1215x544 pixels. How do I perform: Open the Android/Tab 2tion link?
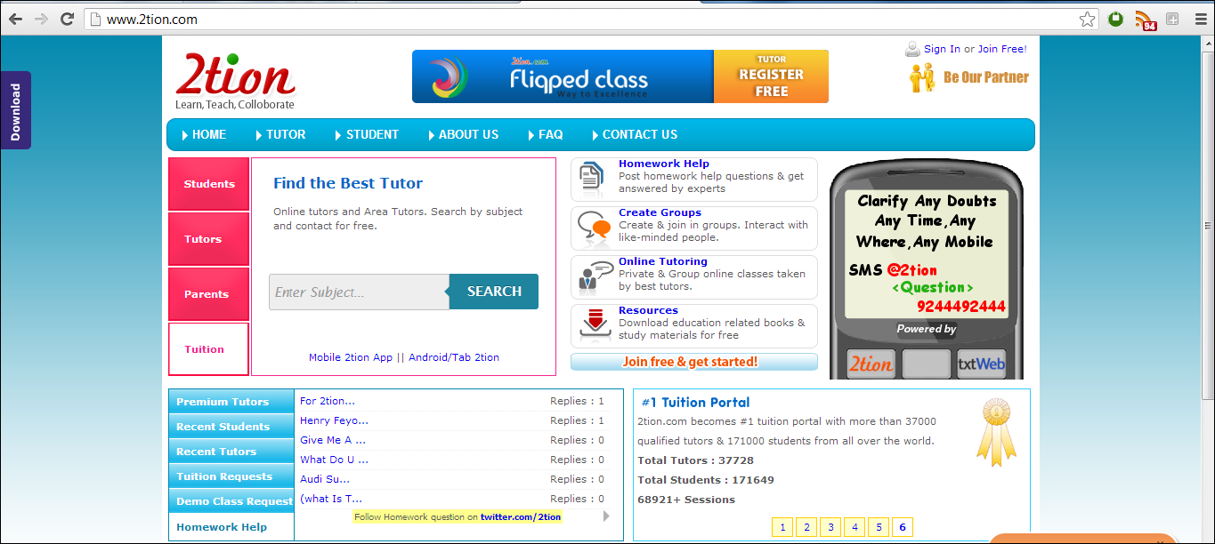coord(454,357)
